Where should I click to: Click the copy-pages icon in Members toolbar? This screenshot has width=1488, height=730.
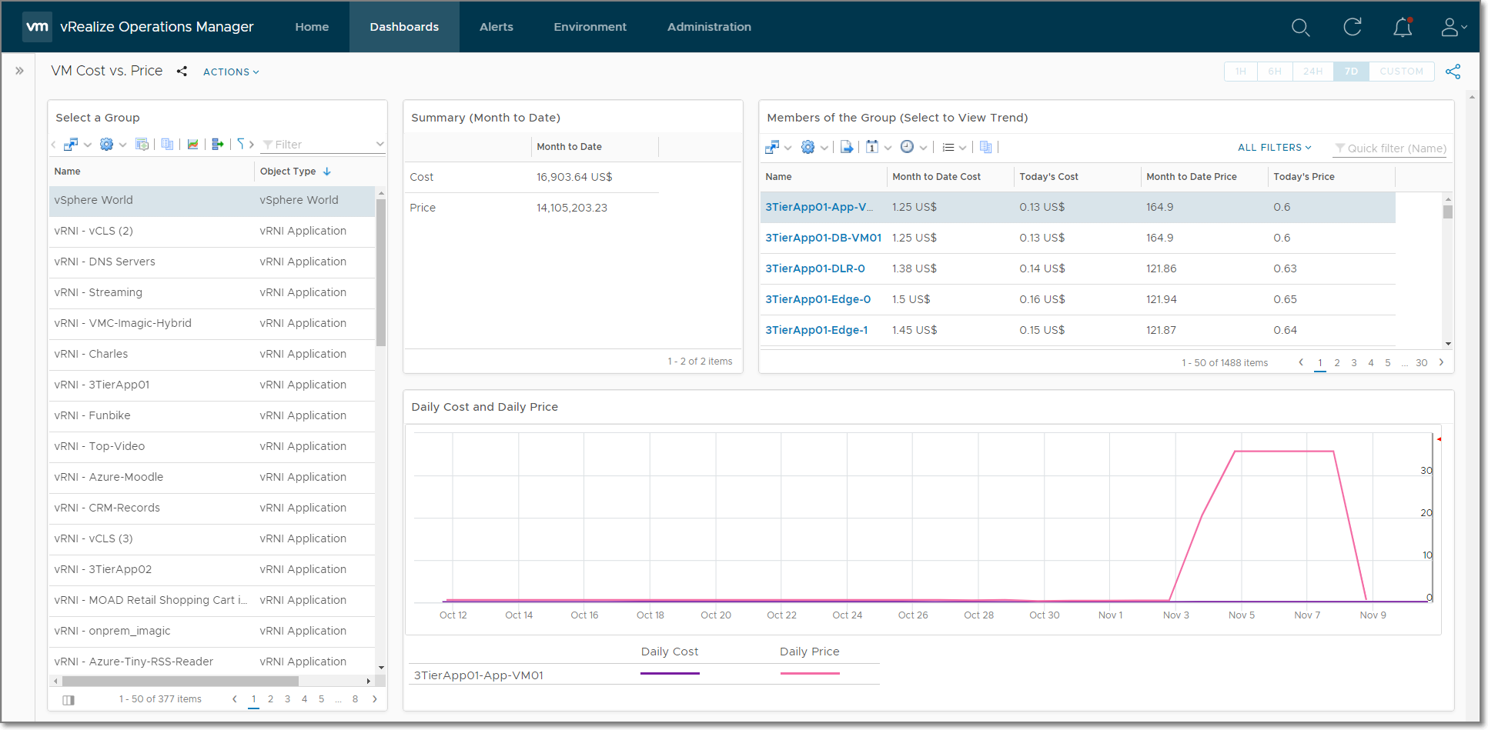(x=986, y=147)
